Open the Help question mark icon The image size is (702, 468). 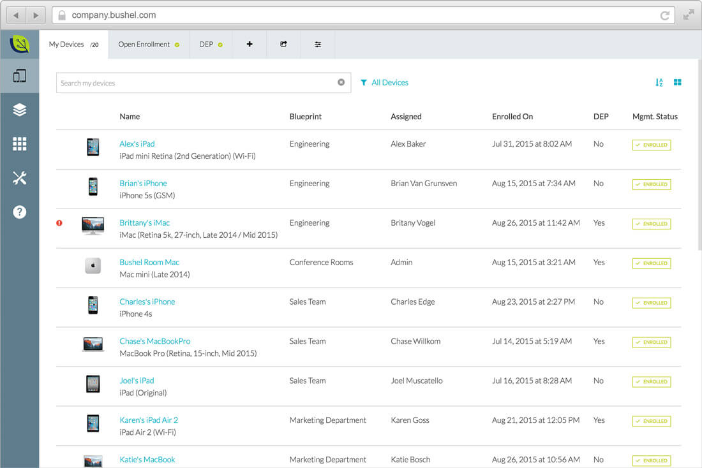tap(20, 212)
